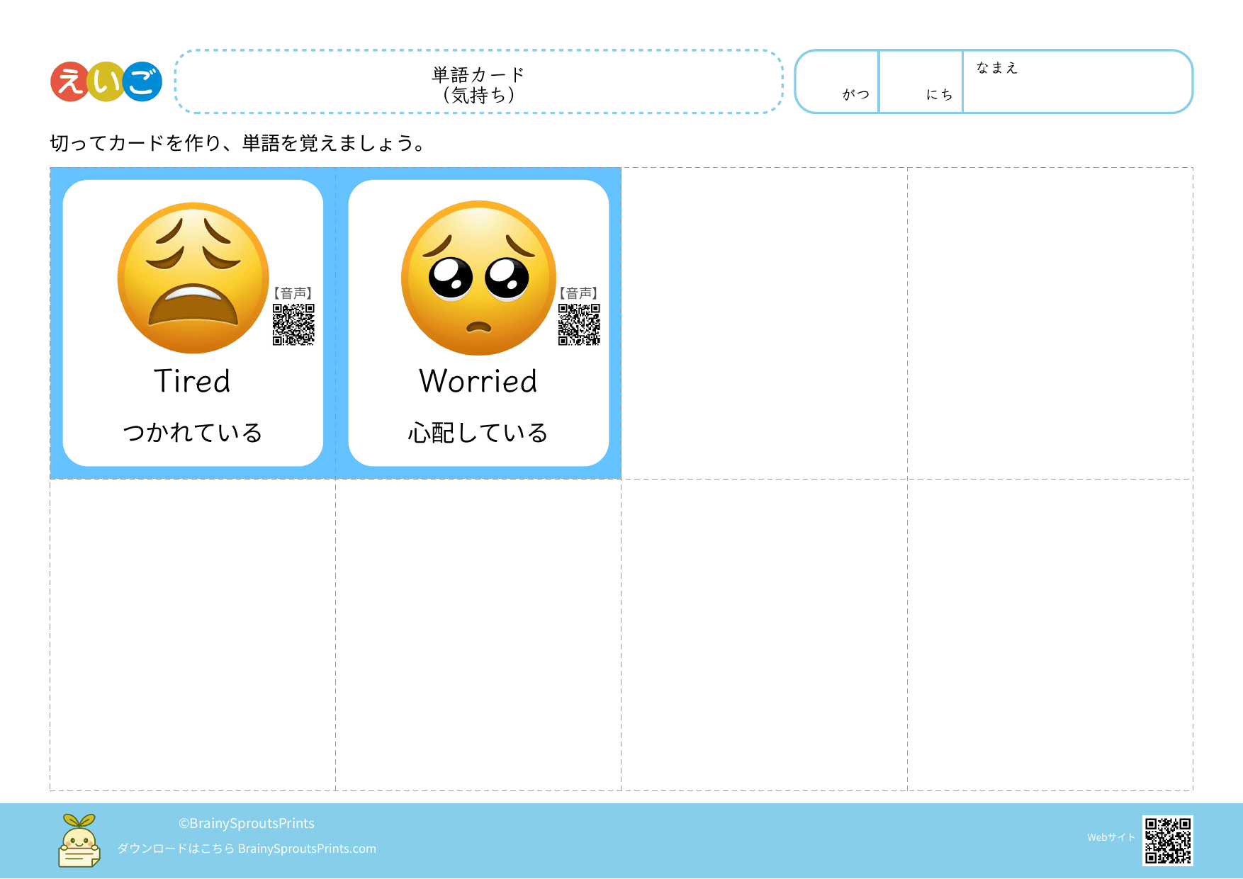Click the red え logo circle
The image size is (1243, 879).
(70, 81)
